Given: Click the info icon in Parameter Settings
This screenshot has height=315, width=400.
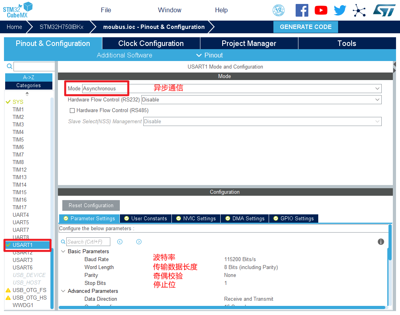Looking at the screenshot, I should click(381, 242).
